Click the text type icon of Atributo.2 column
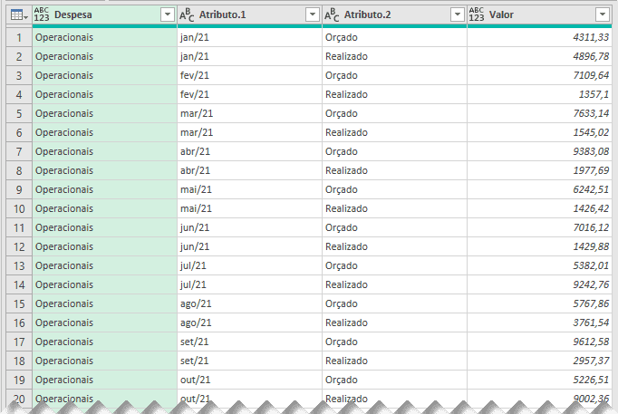The height and width of the screenshot is (414, 618). pos(333,14)
